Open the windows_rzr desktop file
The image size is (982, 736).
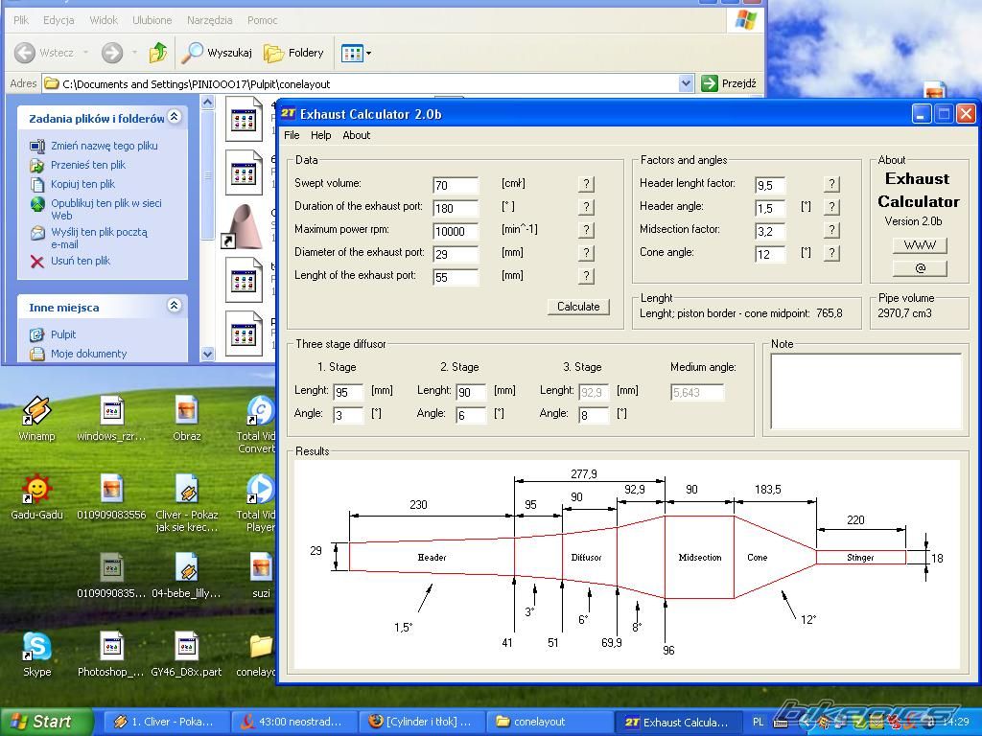tap(111, 418)
